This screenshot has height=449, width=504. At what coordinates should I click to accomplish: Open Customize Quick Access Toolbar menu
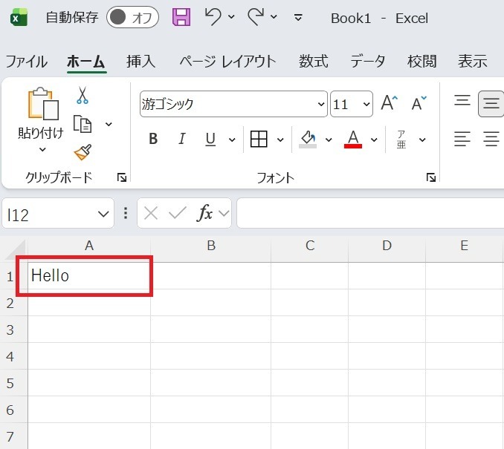coord(298,17)
